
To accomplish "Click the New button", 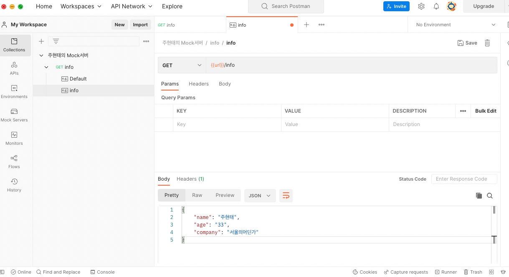I will coord(120,25).
